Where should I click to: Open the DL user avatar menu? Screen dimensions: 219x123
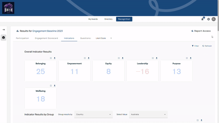point(214,19)
